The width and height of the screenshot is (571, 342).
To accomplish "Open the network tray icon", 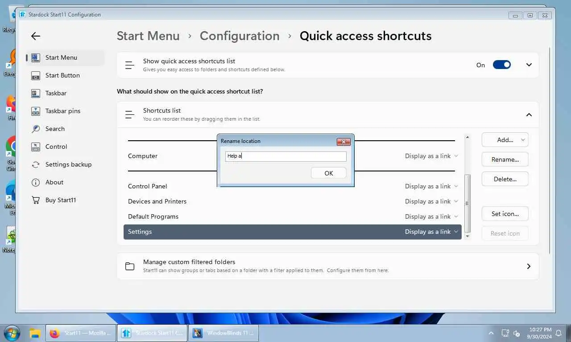I will 505,333.
